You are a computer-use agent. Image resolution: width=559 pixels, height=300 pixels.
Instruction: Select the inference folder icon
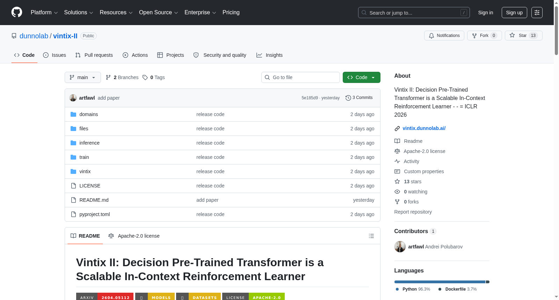73,143
